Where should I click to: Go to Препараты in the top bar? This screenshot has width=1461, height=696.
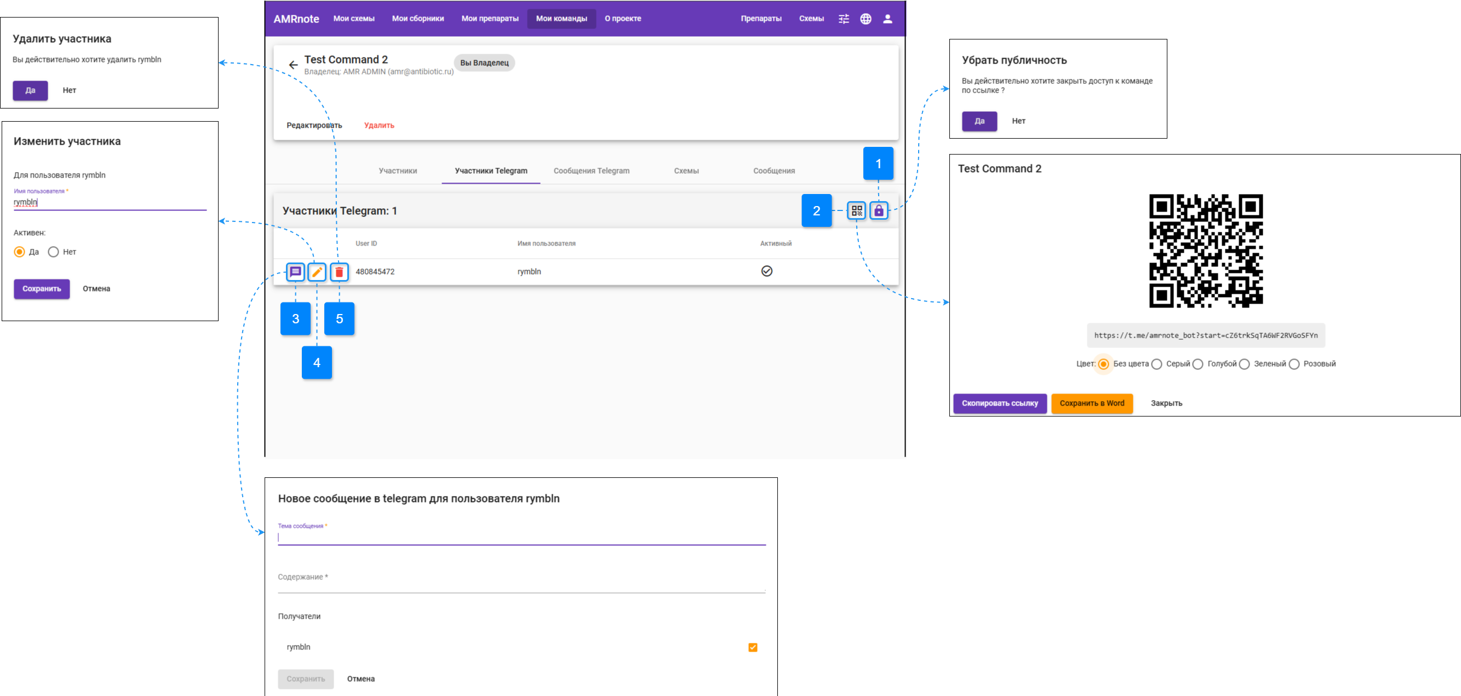(760, 18)
